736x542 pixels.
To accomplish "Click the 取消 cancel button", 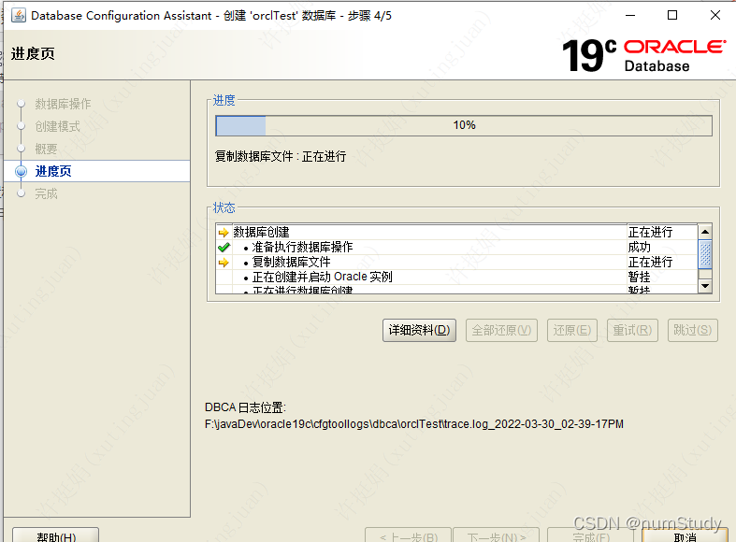I will coord(685,535).
